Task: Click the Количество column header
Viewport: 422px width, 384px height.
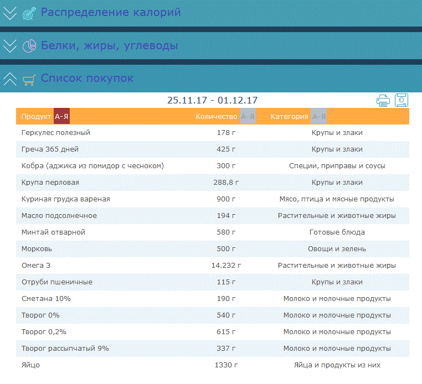Action: point(217,116)
